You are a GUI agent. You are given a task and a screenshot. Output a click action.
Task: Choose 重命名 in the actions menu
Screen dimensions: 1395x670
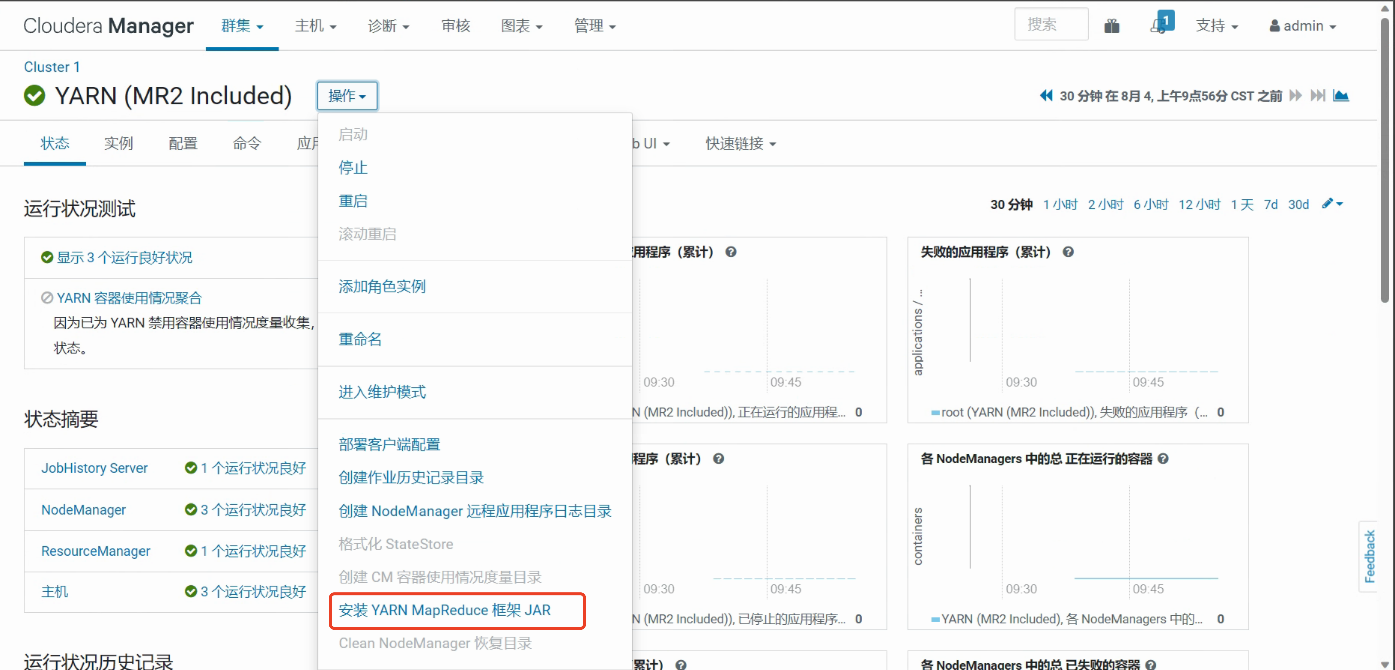[x=360, y=340]
